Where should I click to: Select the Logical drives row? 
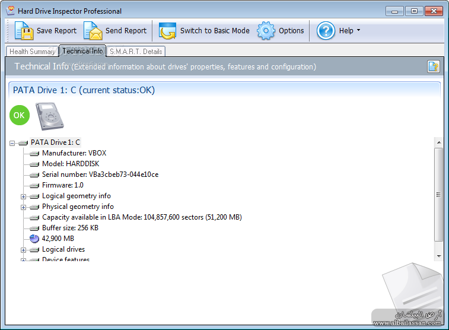[x=63, y=249]
